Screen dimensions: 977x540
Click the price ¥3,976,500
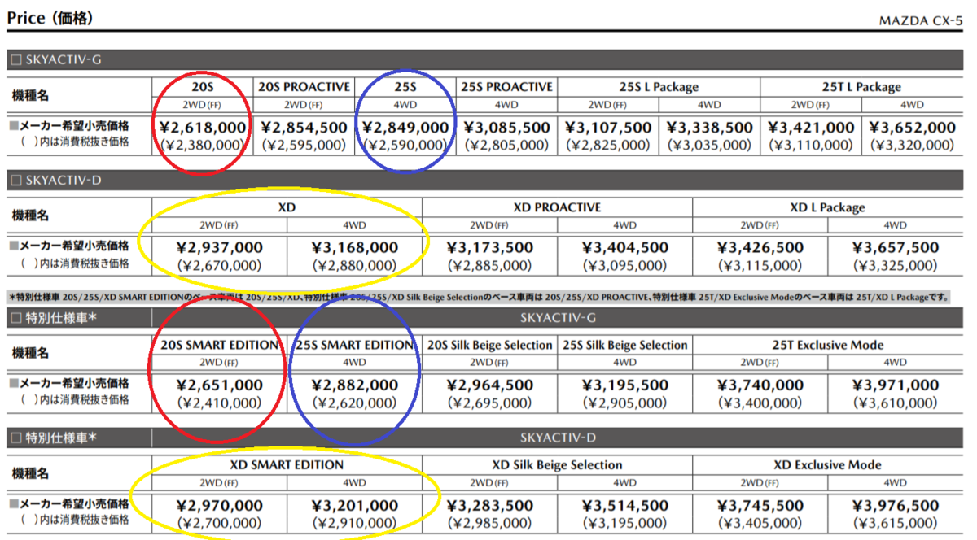tap(896, 506)
